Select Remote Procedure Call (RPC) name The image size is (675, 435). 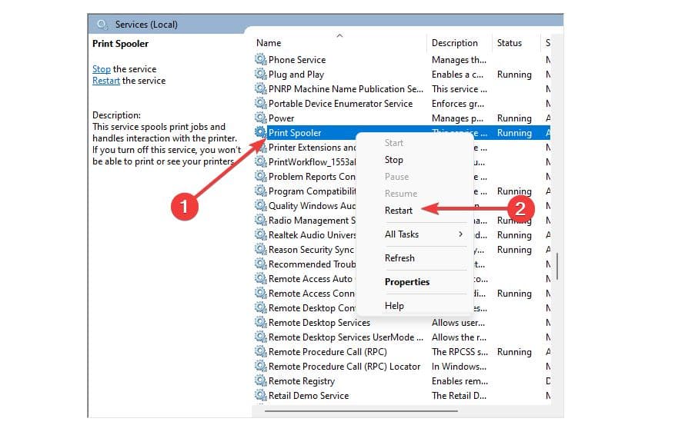pos(328,352)
